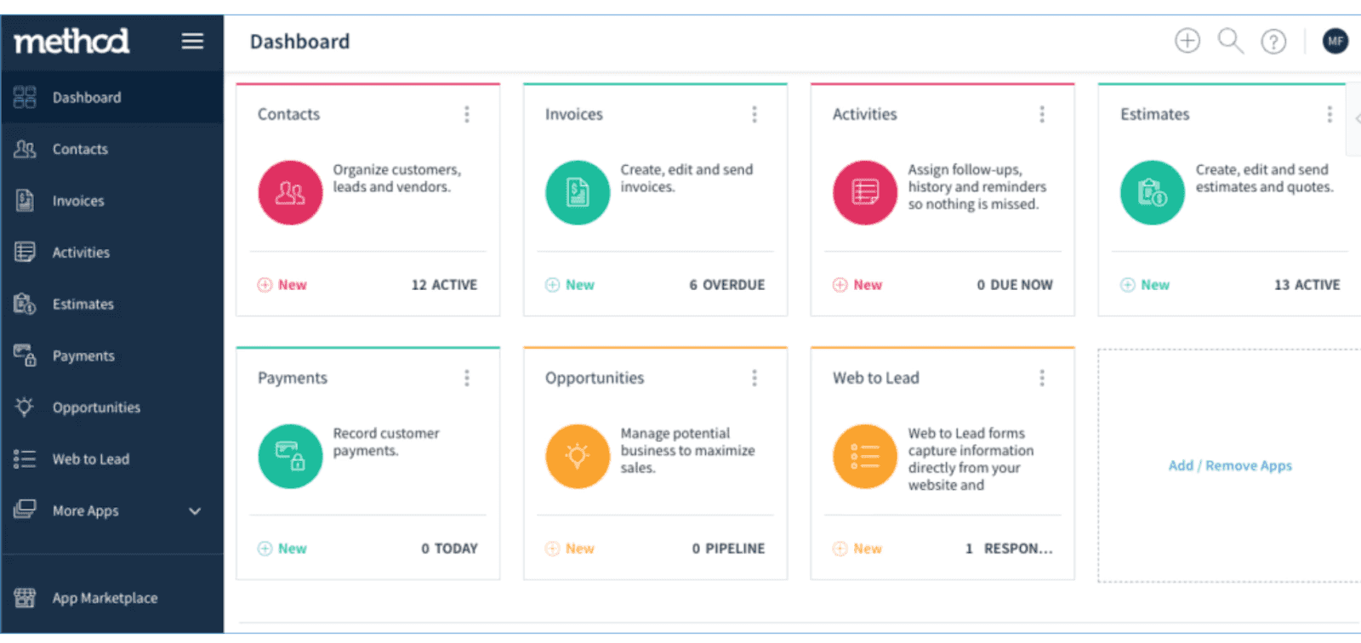1361x643 pixels.
Task: Create a New estimate from Estimates card
Action: pyautogui.click(x=1145, y=285)
